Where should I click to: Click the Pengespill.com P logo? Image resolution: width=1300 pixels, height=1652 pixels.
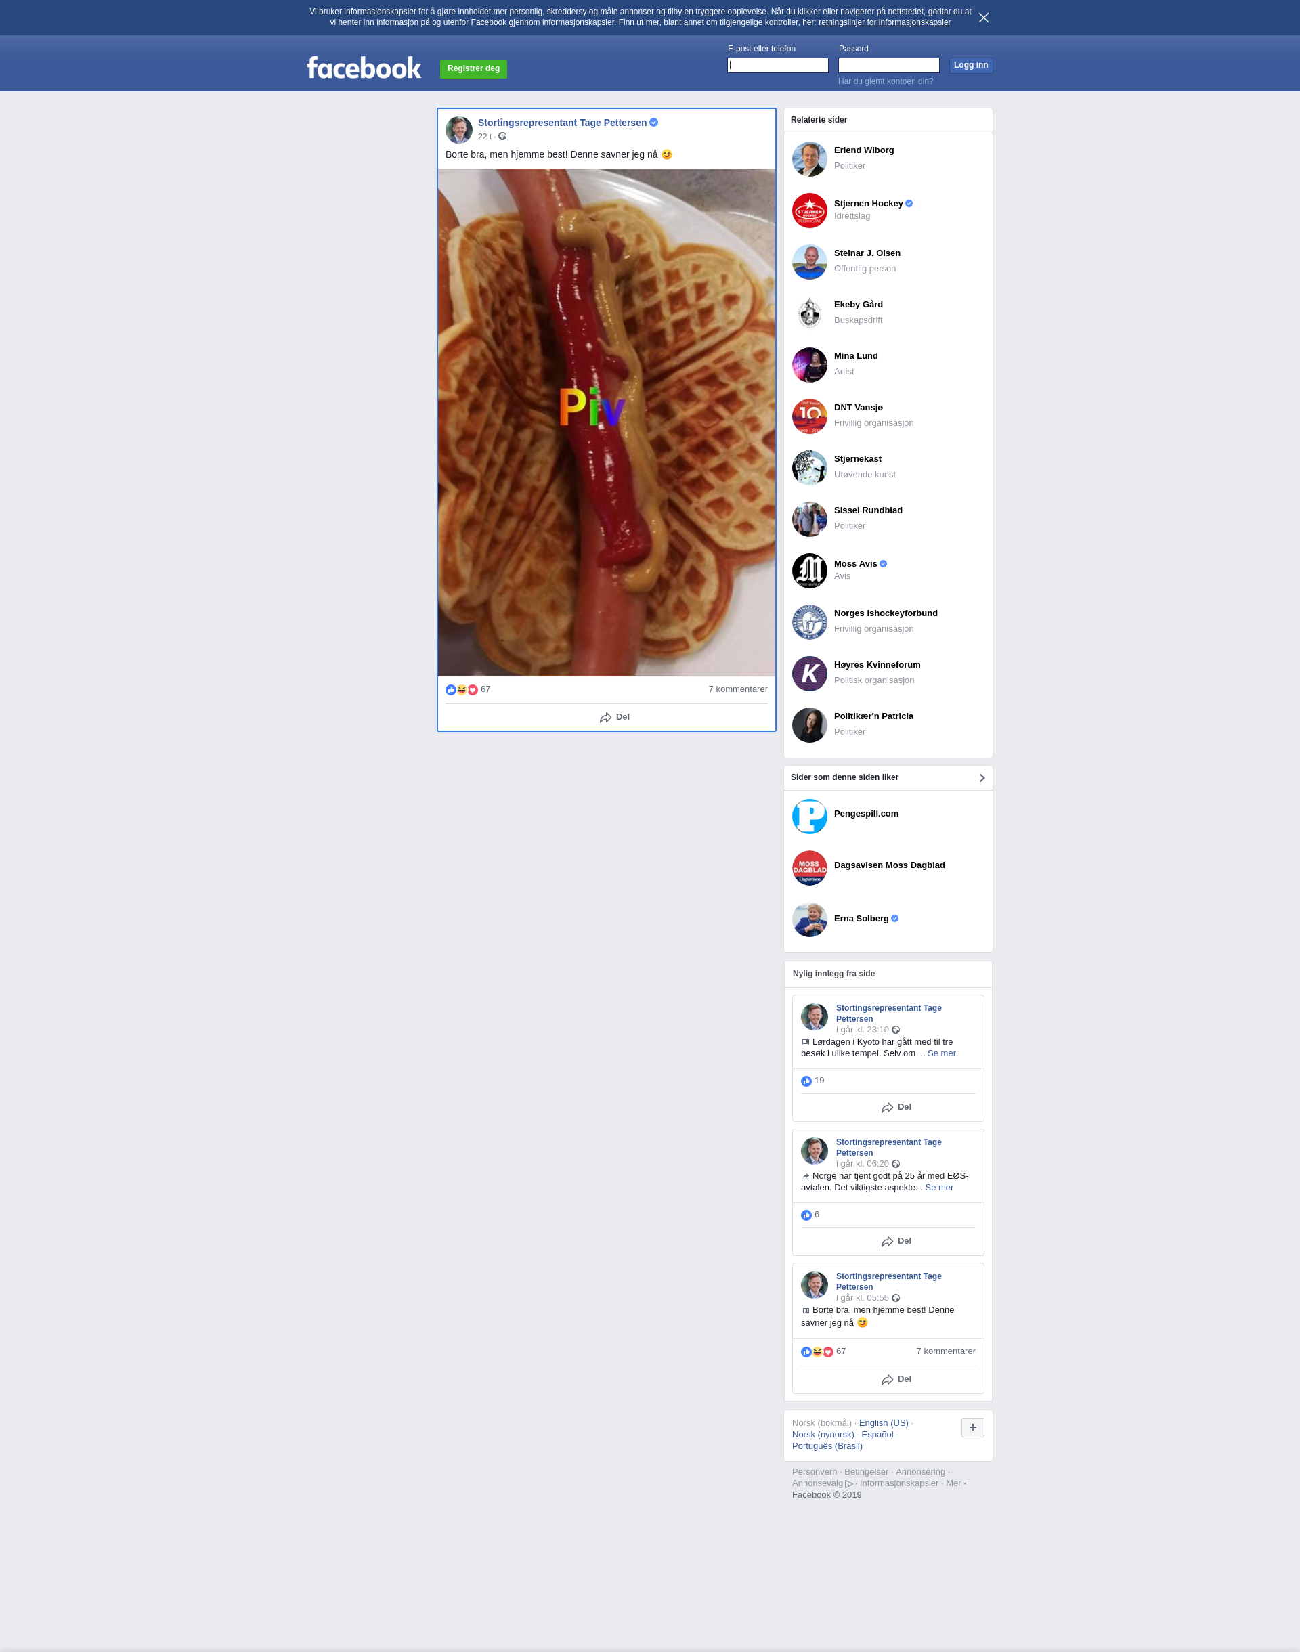809,817
